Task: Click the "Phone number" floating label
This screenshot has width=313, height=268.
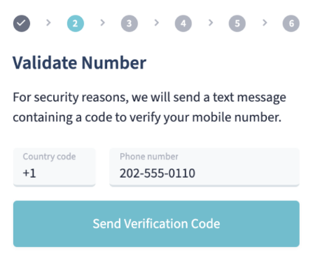Action: pos(149,157)
